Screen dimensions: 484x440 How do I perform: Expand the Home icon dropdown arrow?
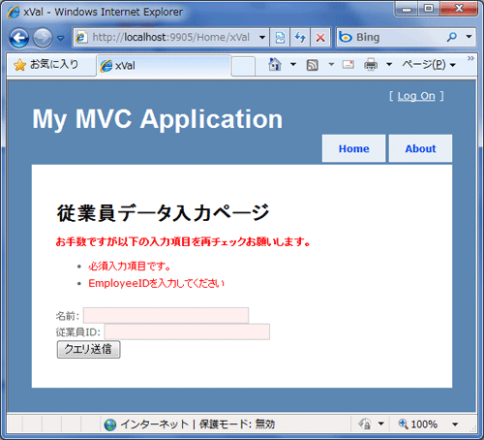point(293,65)
